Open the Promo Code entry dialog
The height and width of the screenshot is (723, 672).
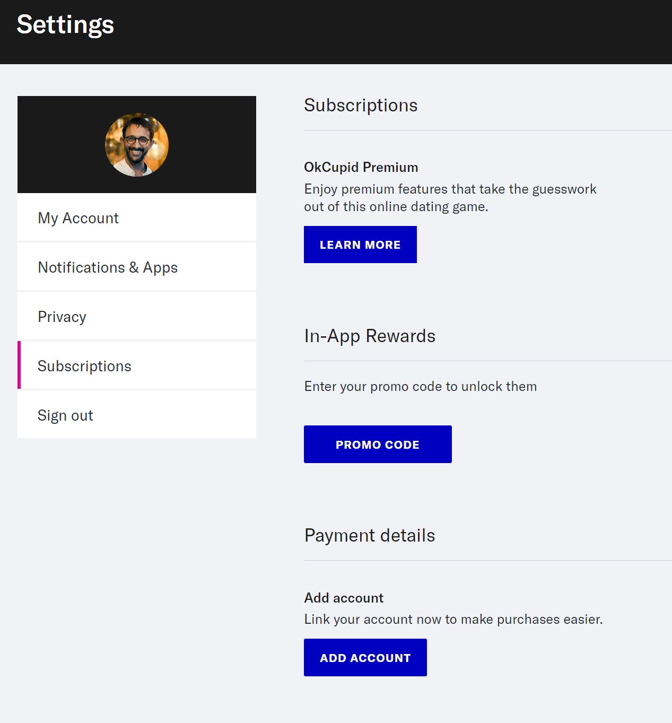click(x=377, y=444)
